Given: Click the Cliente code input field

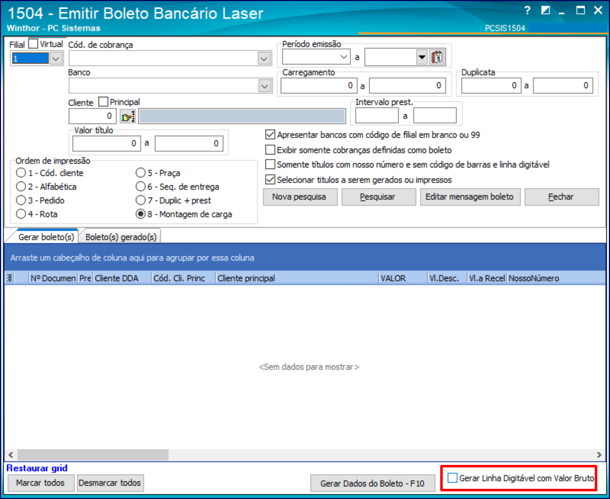Looking at the screenshot, I should click(x=93, y=116).
